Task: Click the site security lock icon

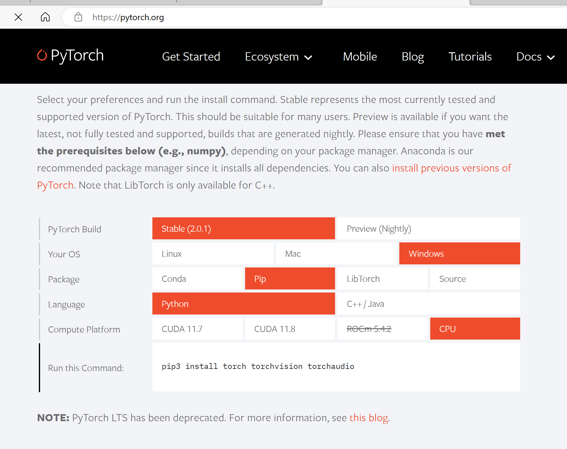Action: click(x=78, y=17)
